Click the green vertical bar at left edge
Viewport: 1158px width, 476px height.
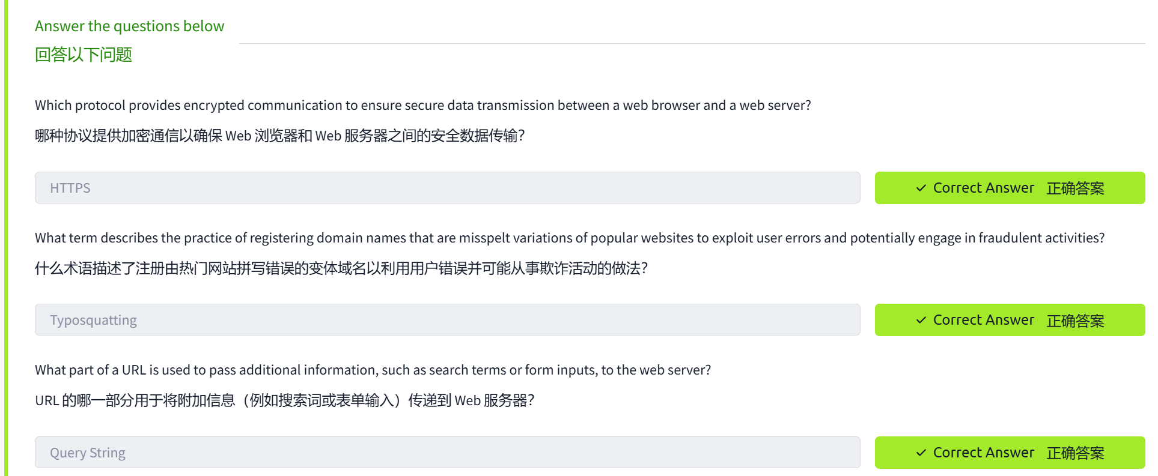(x=6, y=240)
